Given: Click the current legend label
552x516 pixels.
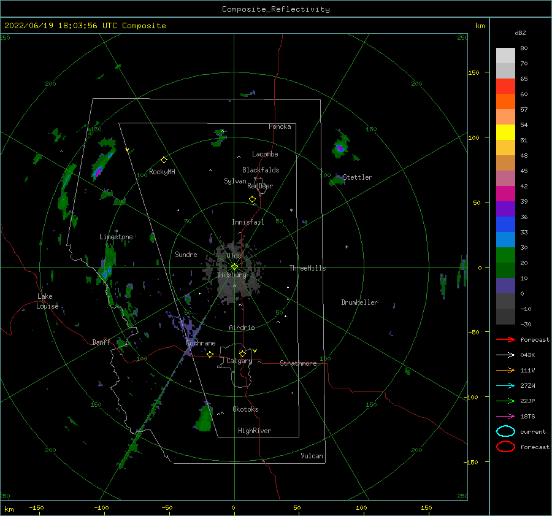Looking at the screenshot, I should 533,432.
